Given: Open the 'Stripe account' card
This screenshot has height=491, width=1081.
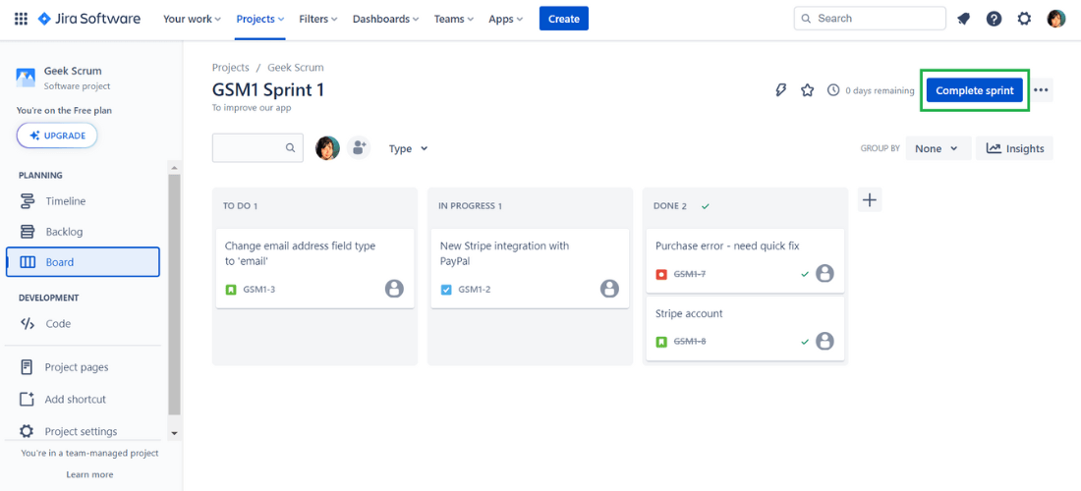Looking at the screenshot, I should coord(745,329).
